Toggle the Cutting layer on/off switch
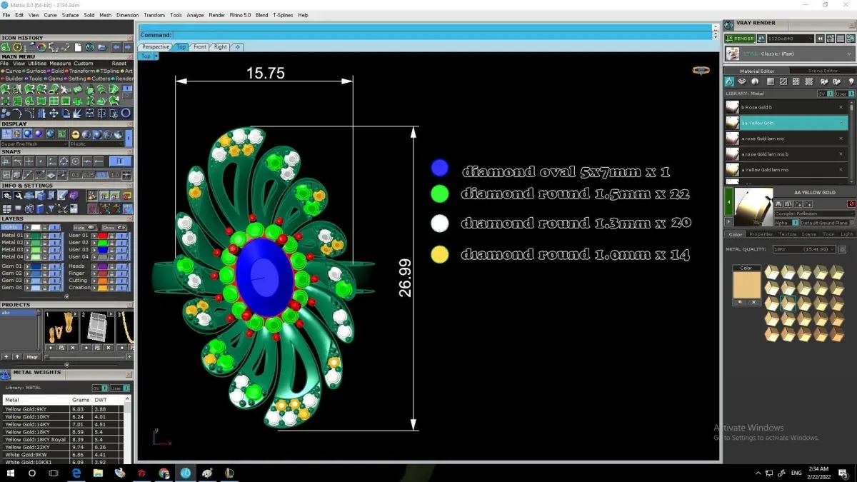 click(121, 281)
